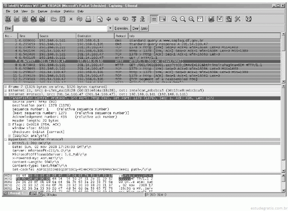Sort by the Source column header

point(57,36)
